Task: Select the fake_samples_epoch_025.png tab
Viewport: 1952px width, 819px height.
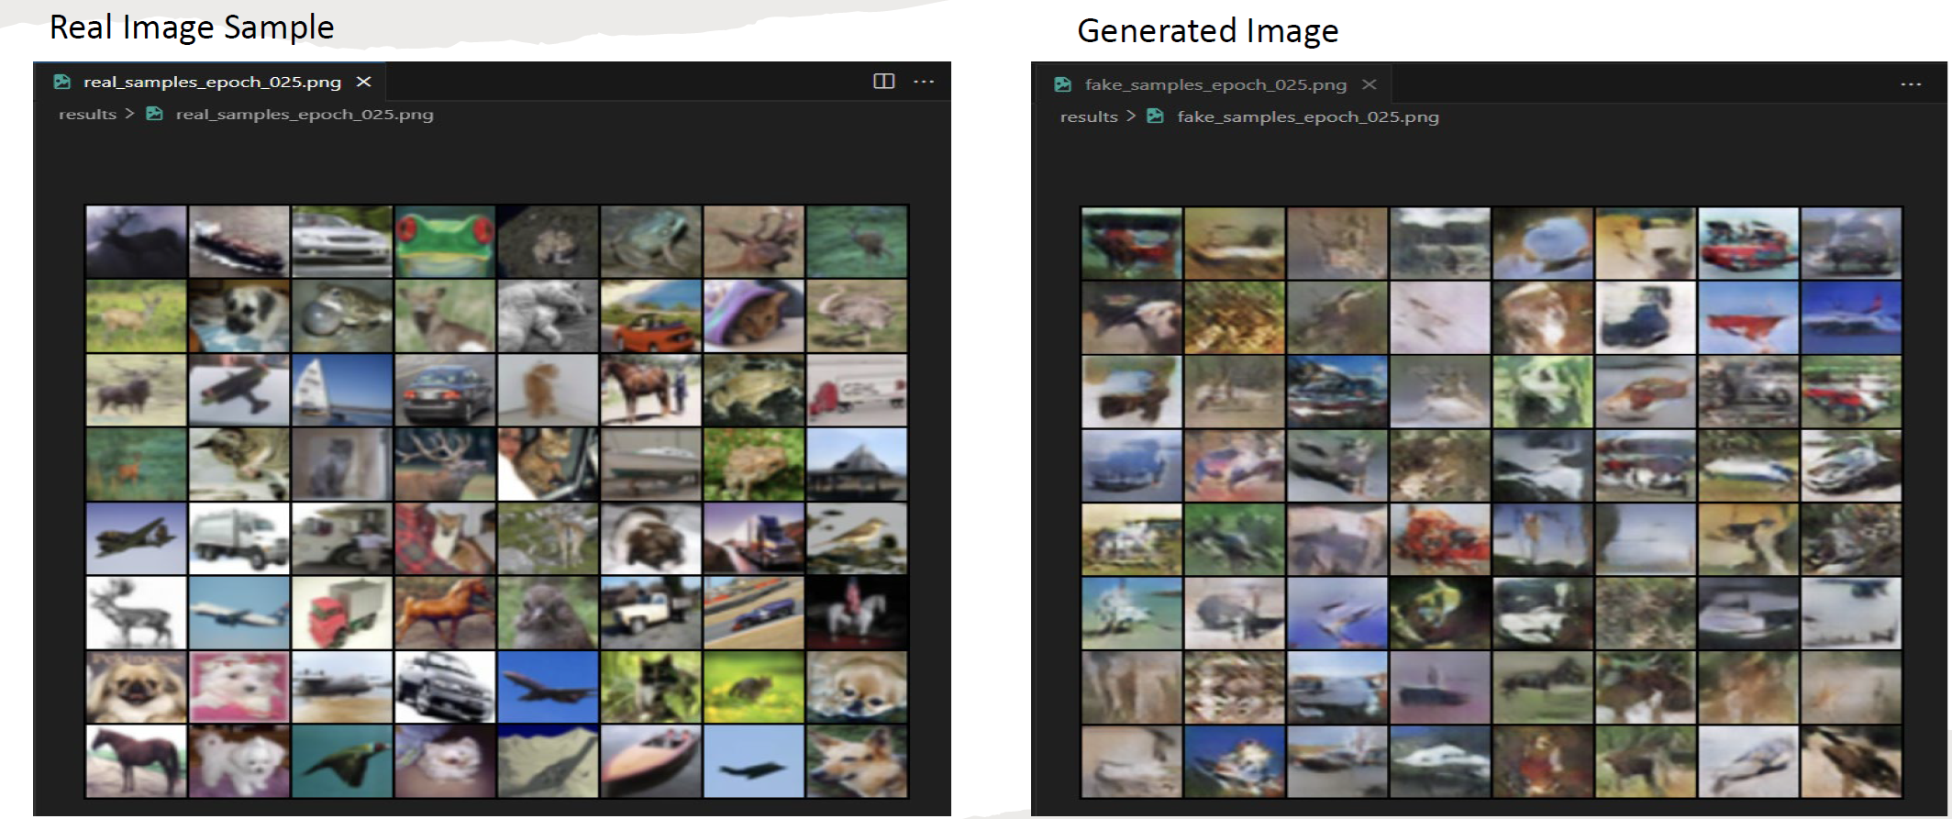Action: tap(1215, 84)
